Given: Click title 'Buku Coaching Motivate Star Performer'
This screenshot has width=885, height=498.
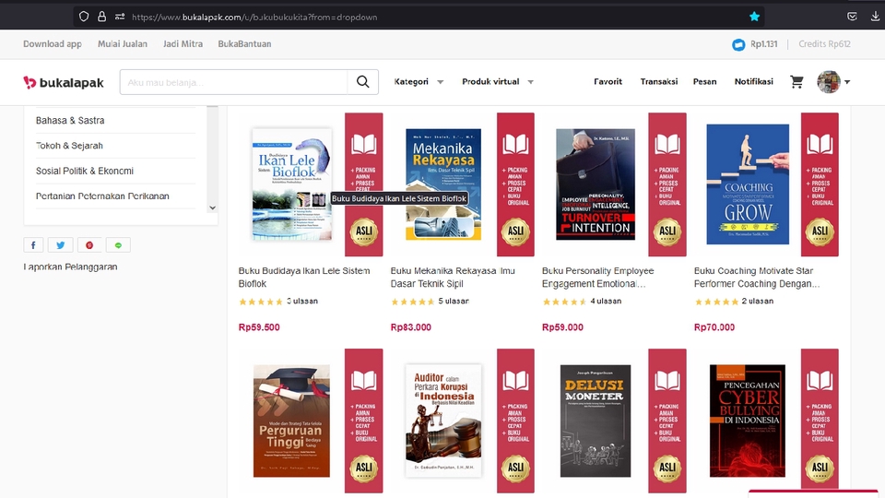Looking at the screenshot, I should pos(756,278).
